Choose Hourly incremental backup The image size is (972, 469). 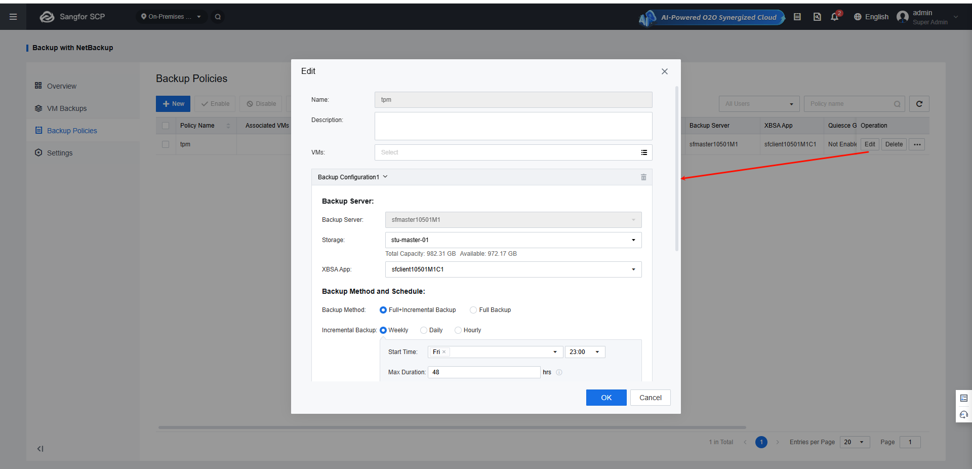tap(458, 330)
